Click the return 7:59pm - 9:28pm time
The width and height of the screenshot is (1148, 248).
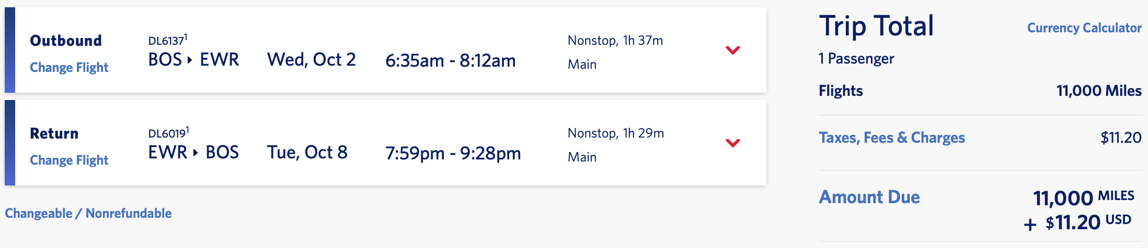(453, 154)
